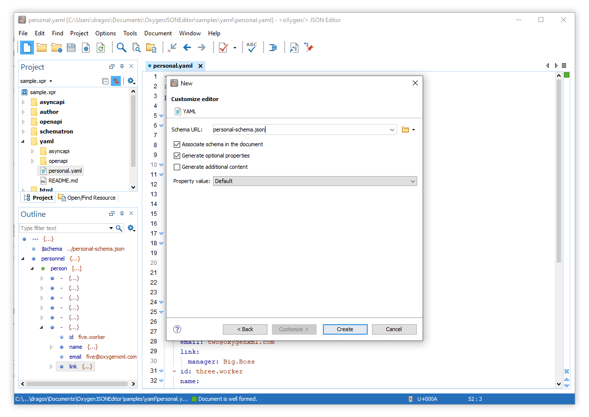Click the Cancel button in New dialog
The width and height of the screenshot is (589, 417).
394,329
